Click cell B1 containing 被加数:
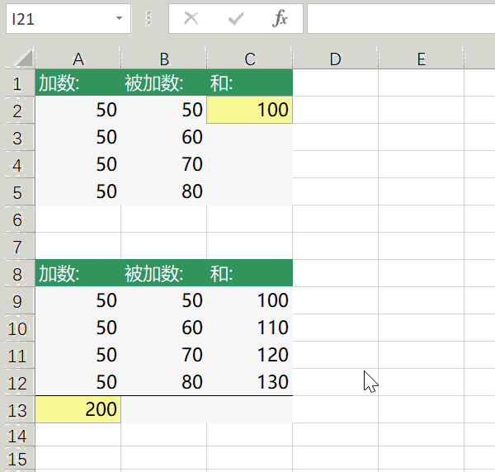Viewport: 495px width, 472px height. 164,83
